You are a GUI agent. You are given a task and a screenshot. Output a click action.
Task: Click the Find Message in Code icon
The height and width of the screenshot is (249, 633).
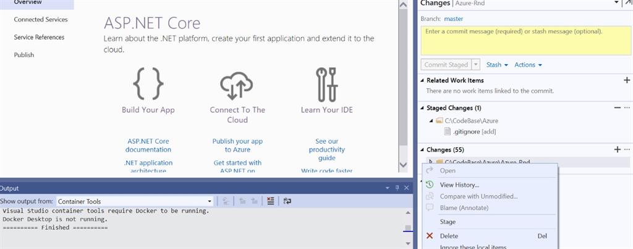coord(226,201)
